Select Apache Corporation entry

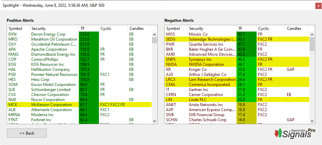pyautogui.click(x=79, y=49)
